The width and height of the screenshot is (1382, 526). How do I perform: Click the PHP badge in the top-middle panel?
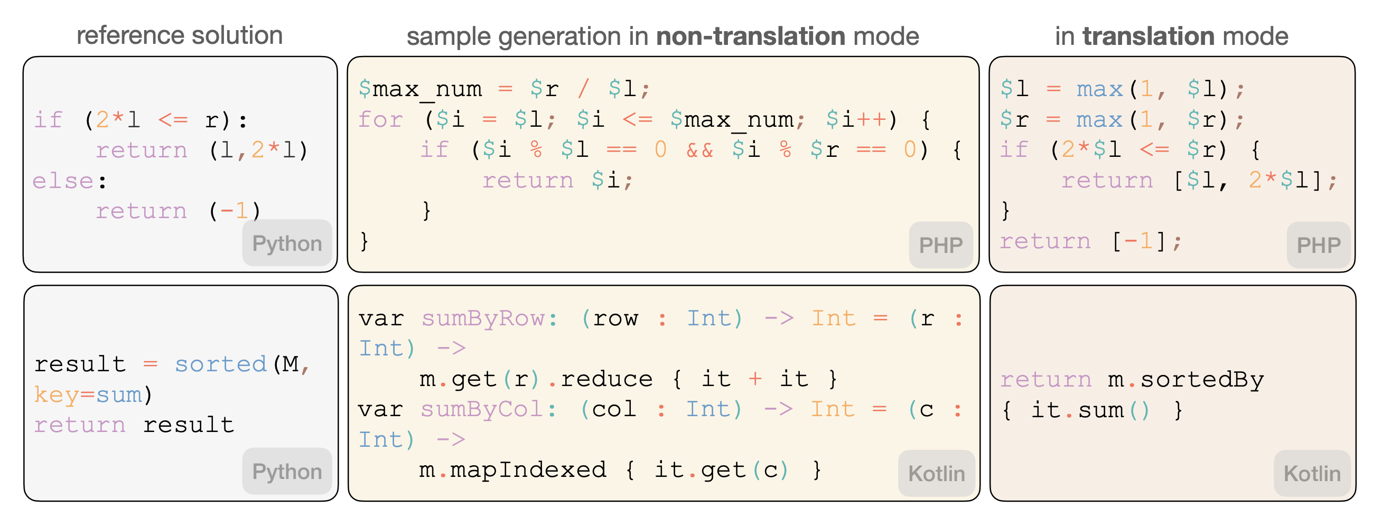tap(940, 245)
